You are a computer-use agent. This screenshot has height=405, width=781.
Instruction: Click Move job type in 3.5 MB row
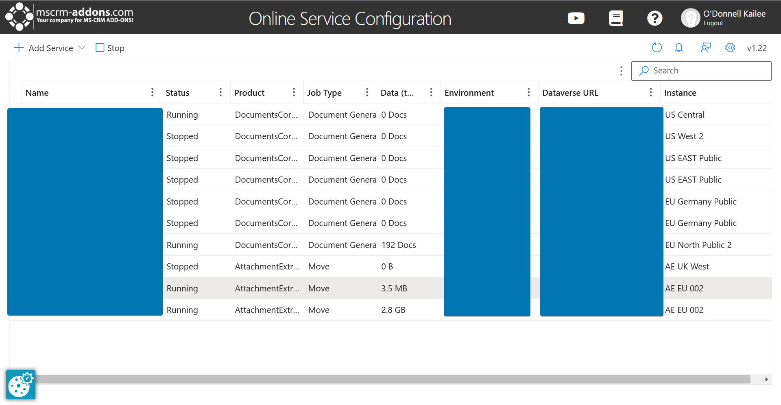(x=319, y=289)
